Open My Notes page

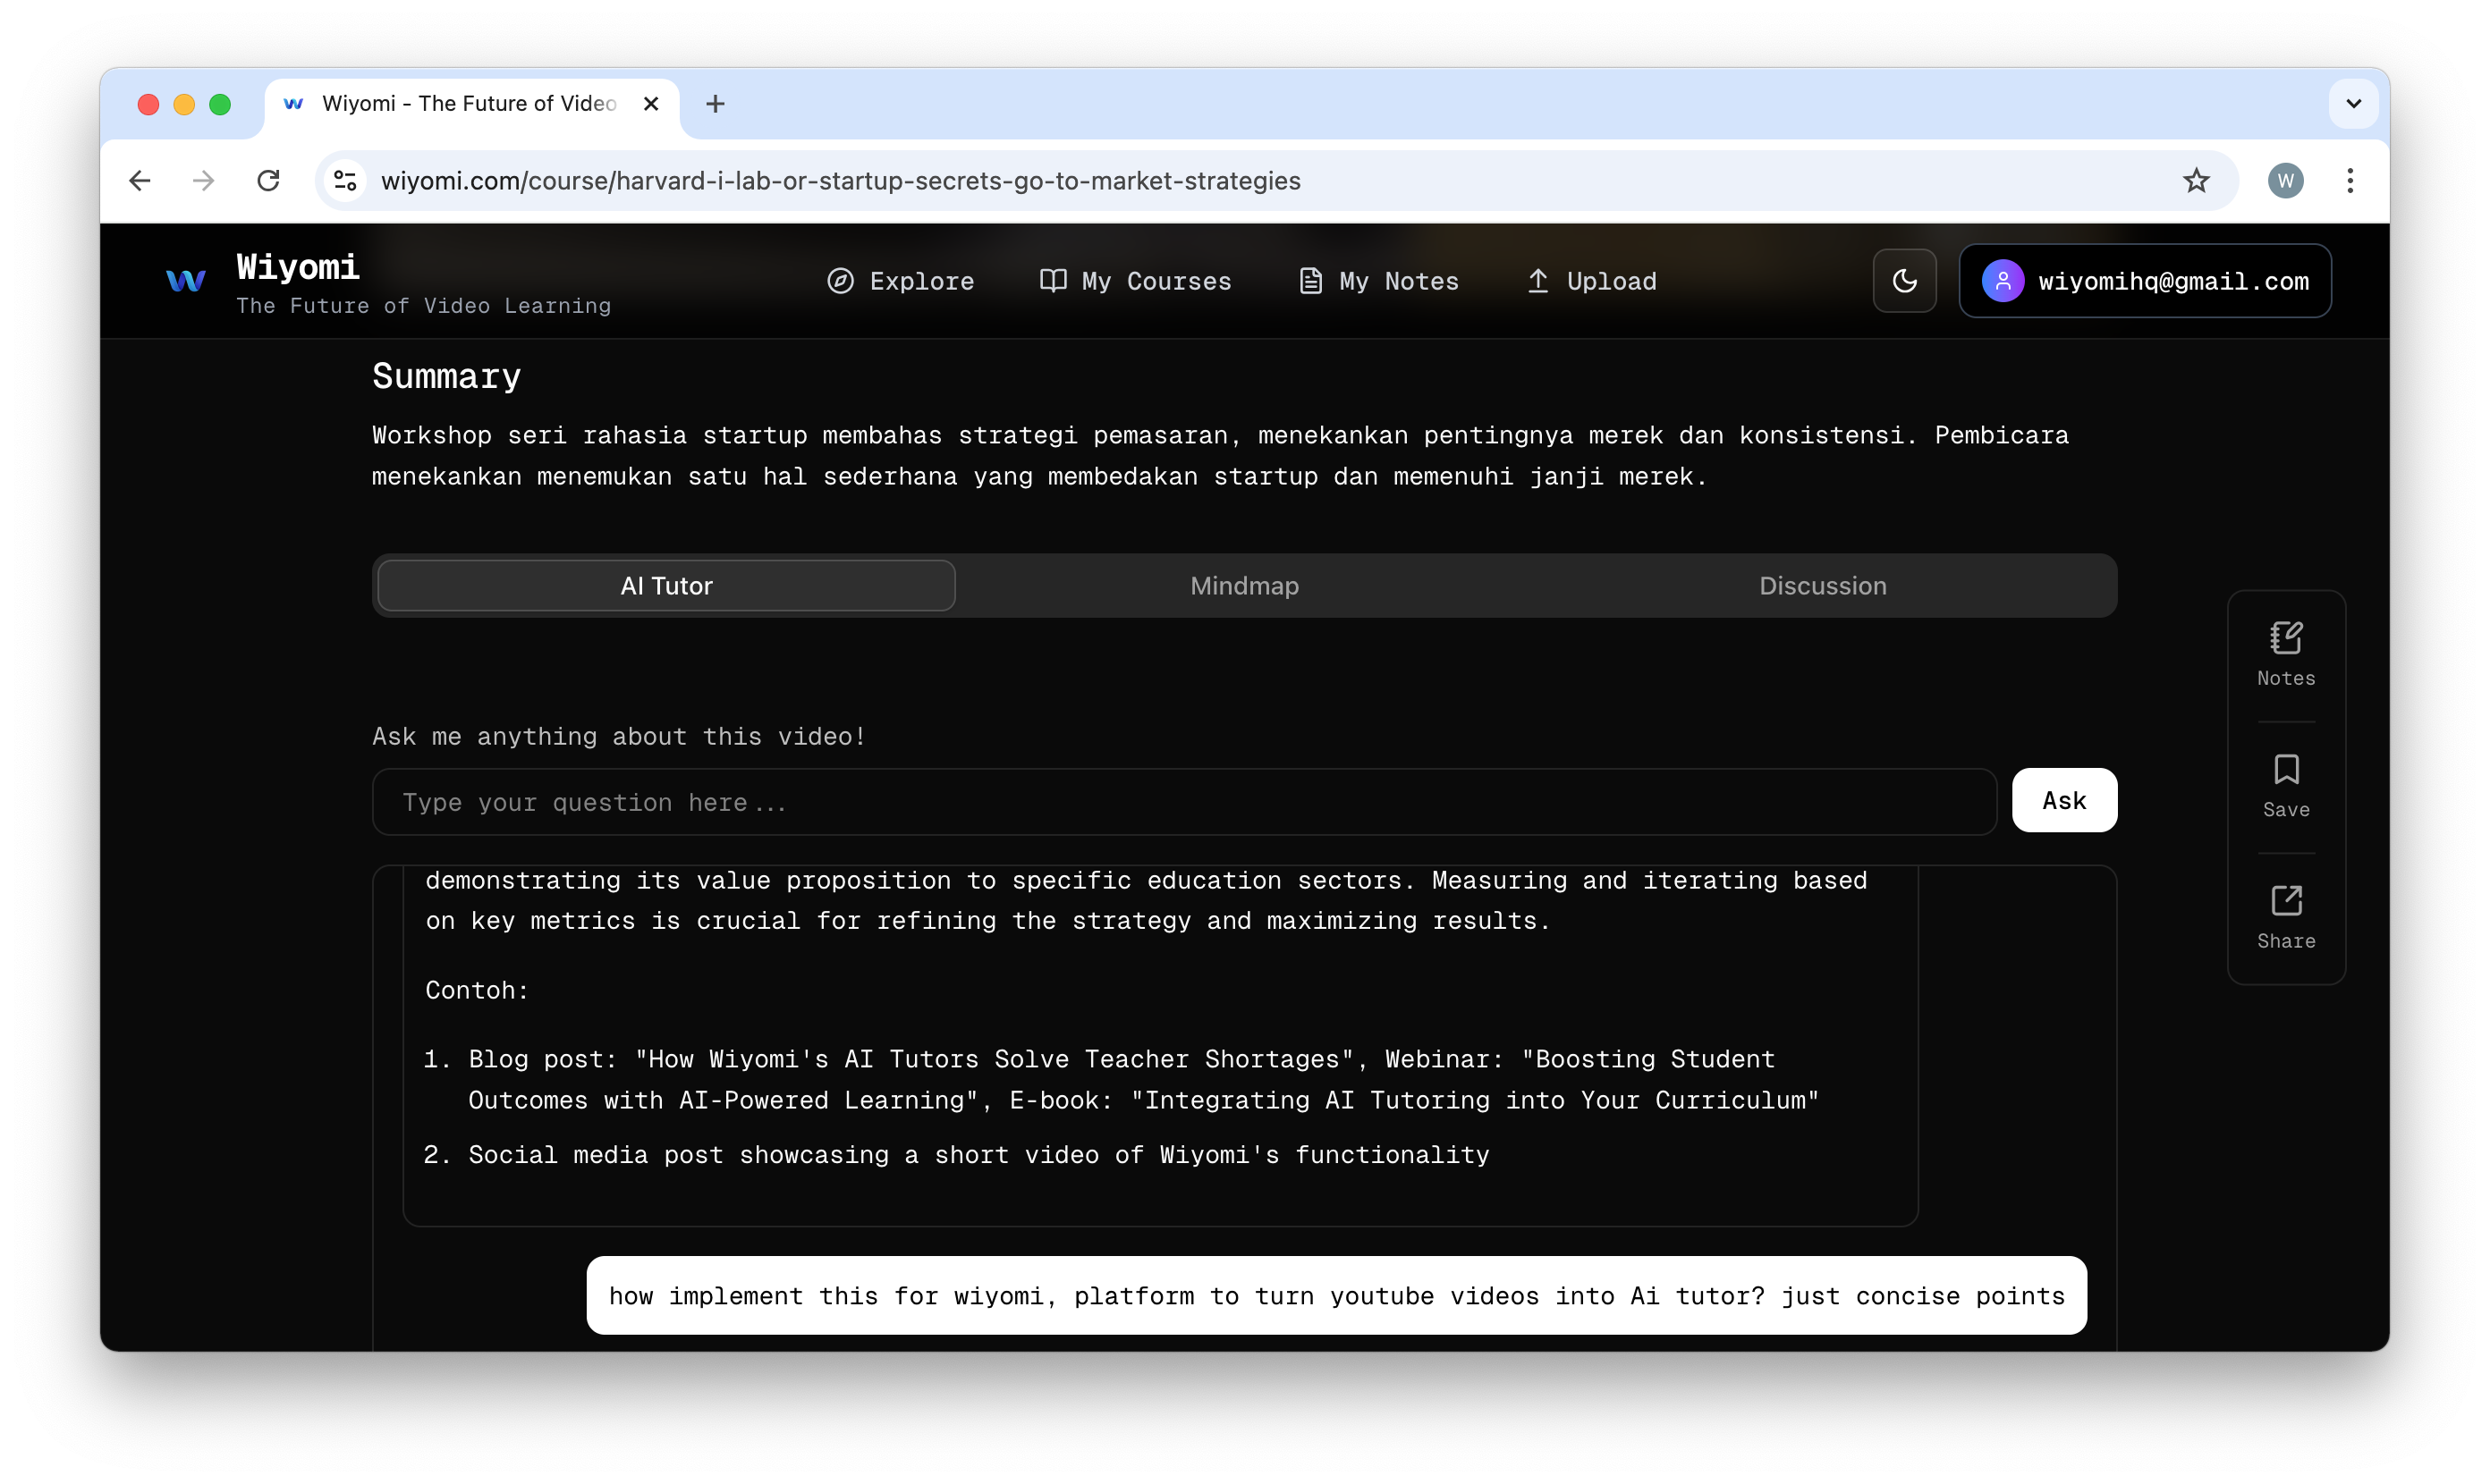pos(1378,281)
